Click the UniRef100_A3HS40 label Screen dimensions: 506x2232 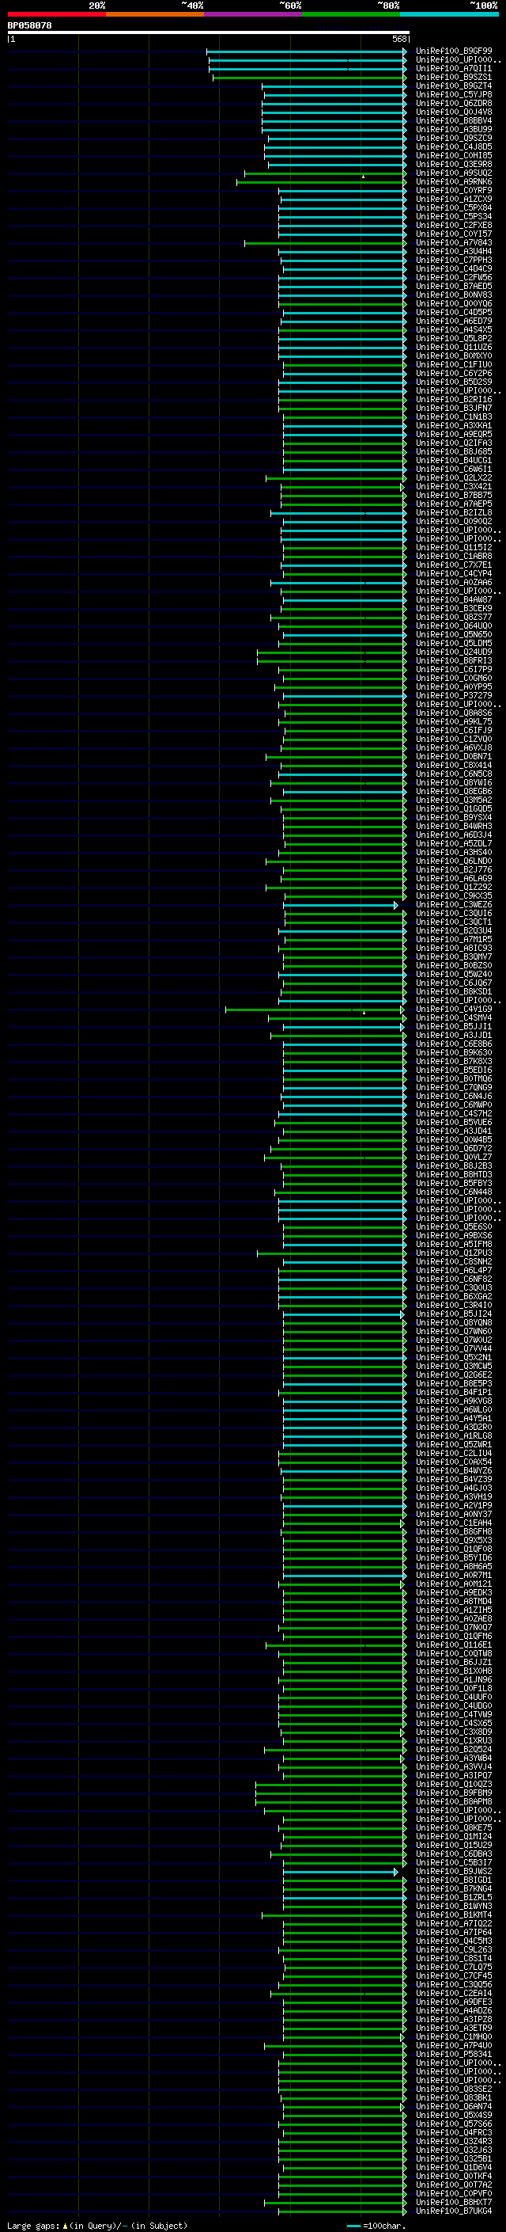[454, 852]
